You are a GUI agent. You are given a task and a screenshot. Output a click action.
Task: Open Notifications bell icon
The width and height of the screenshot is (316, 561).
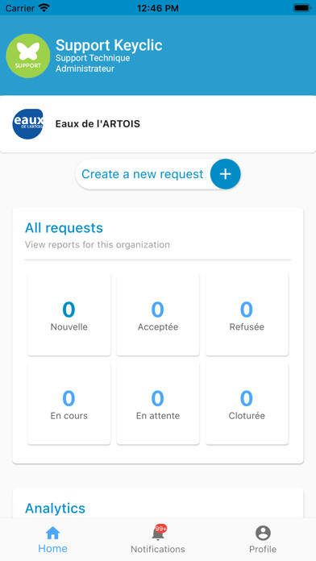157,534
